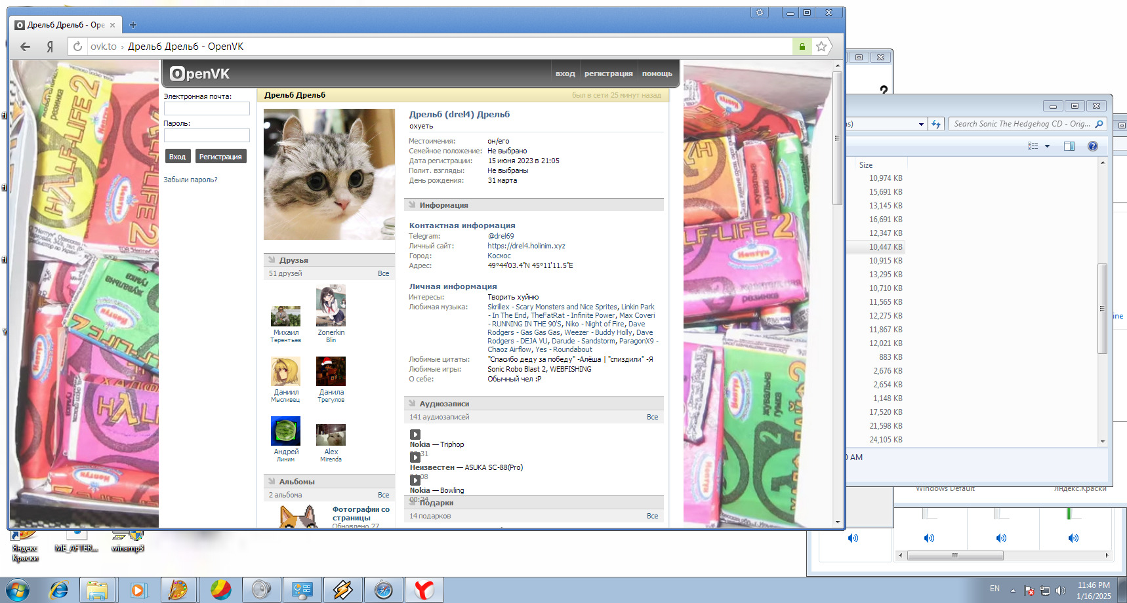Select the Дрель6 Дрель6 browser tab
Viewport: 1127px width, 603px height.
(65, 25)
